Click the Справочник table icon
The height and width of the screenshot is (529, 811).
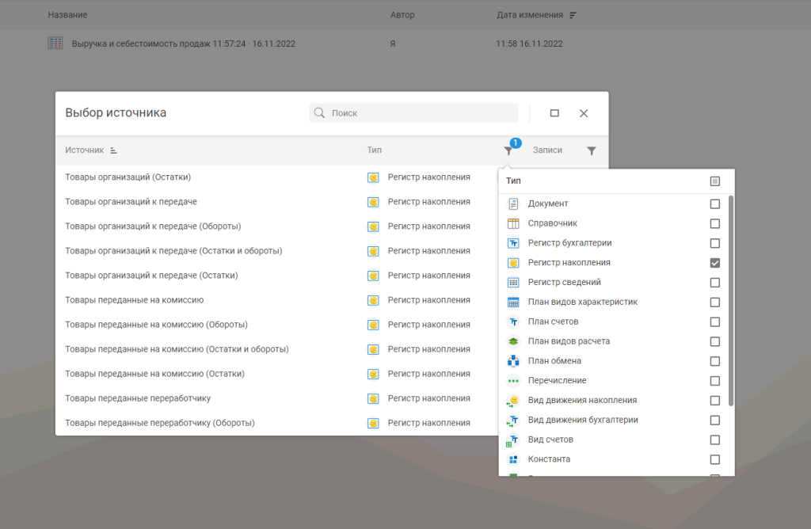513,223
